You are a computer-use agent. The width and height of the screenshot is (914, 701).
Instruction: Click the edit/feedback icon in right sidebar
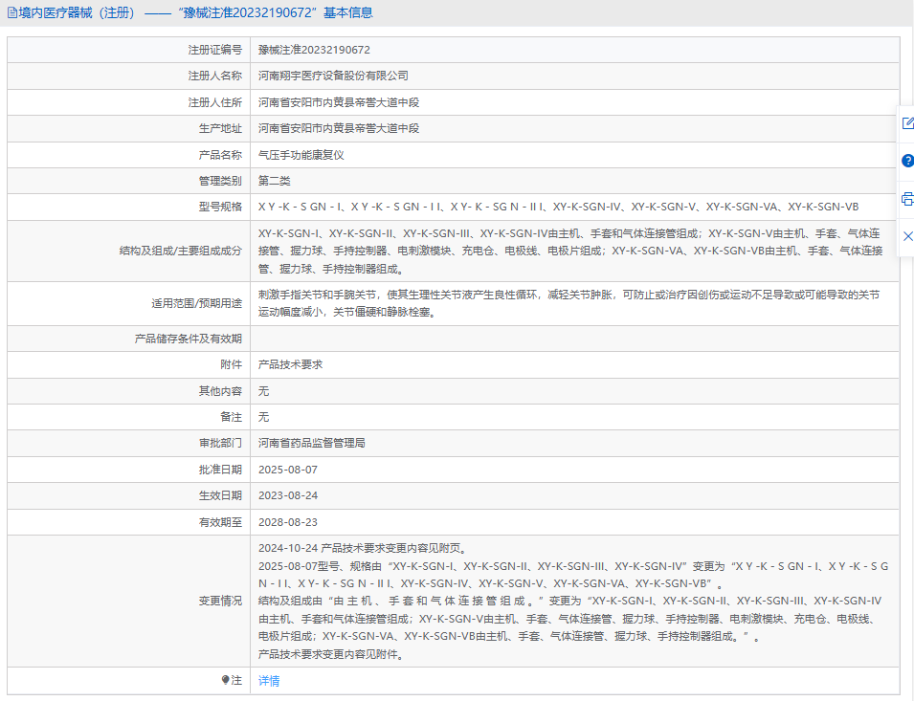pyautogui.click(x=907, y=123)
